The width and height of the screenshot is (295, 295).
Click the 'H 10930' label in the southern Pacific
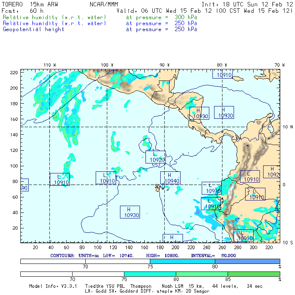pyautogui.click(x=130, y=212)
